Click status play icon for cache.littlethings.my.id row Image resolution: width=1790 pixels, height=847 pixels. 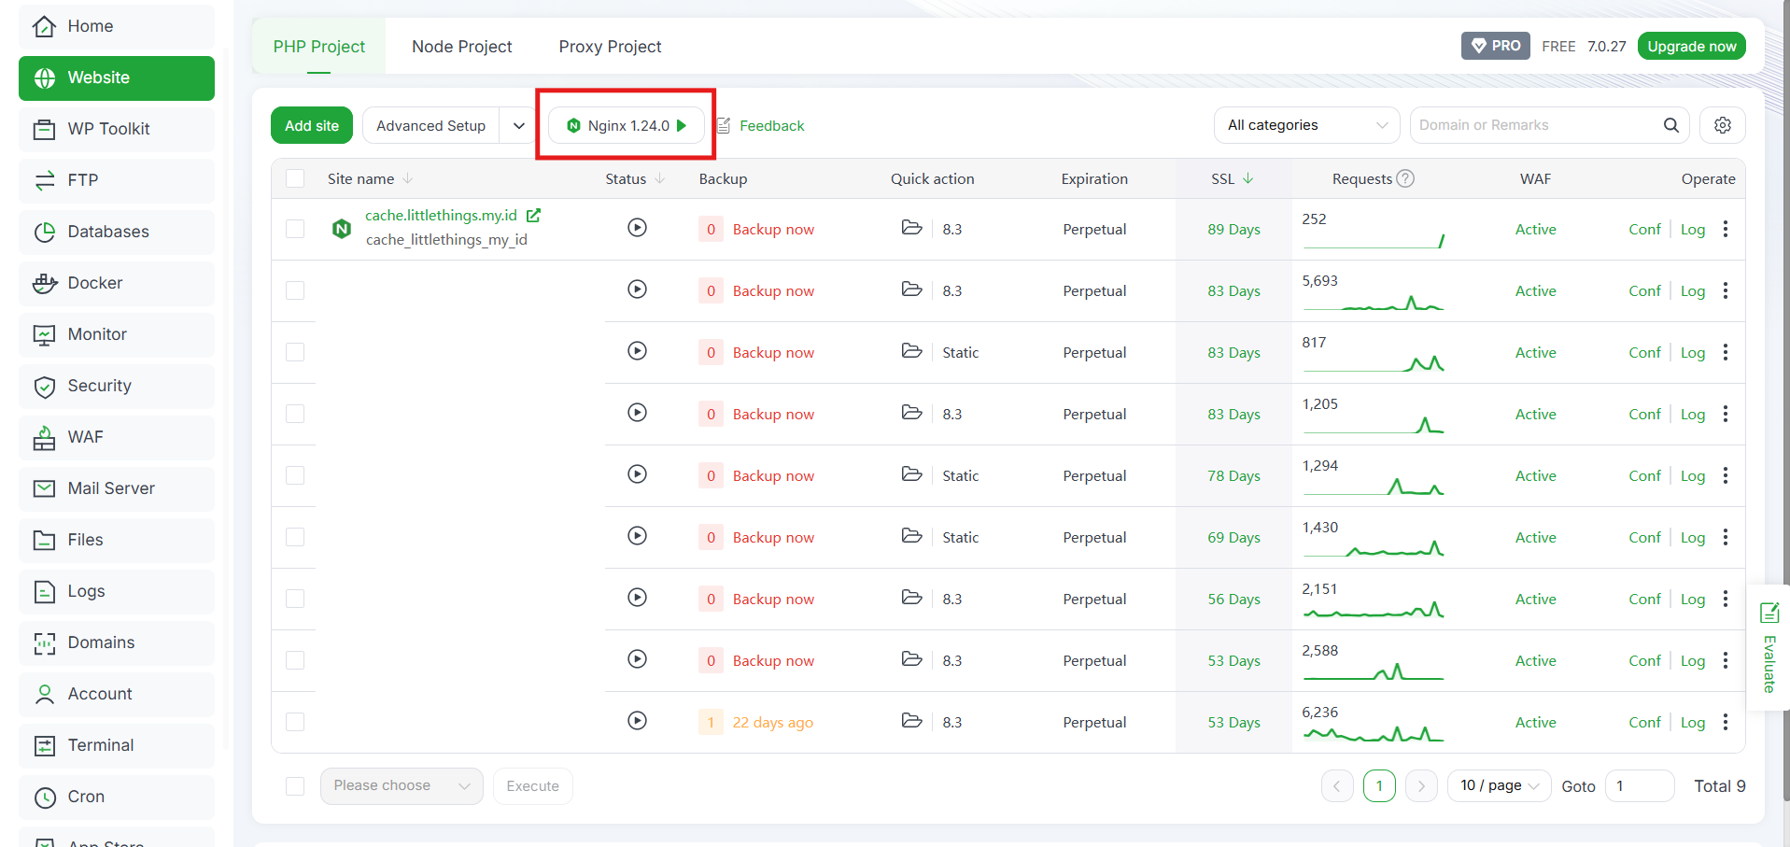pos(637,227)
